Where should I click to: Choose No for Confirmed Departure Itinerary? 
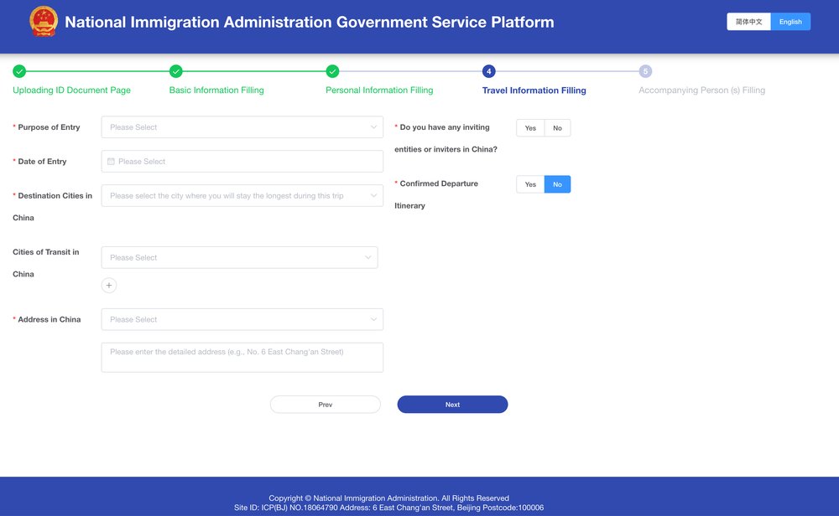[557, 184]
